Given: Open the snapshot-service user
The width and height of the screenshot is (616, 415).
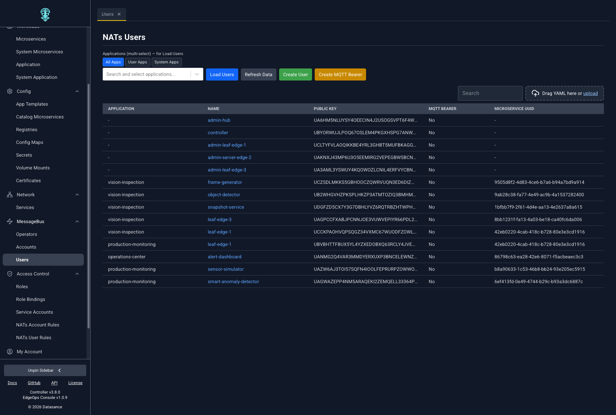Looking at the screenshot, I should click(x=226, y=207).
